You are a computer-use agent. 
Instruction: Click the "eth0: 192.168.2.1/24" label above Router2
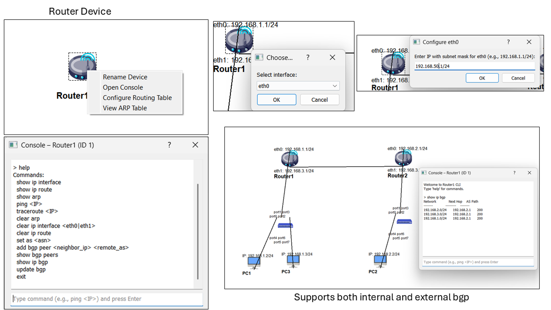[407, 149]
